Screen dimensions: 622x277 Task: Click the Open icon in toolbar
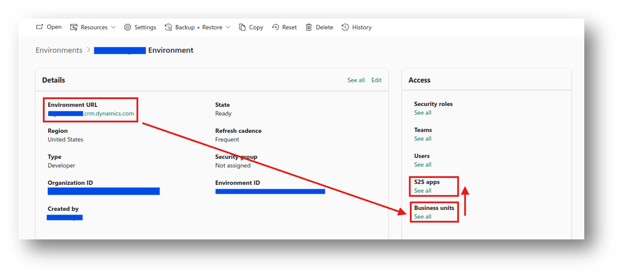(39, 27)
